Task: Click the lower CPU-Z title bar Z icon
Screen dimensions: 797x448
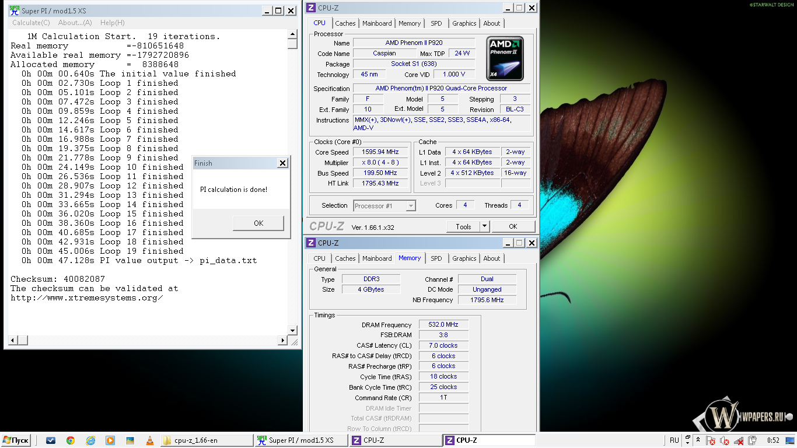Action: (x=311, y=243)
